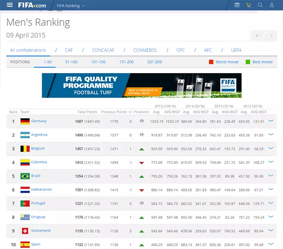Screen dimensions: 283x249
Task: Go to next ranking date arrow
Action: click(x=271, y=36)
